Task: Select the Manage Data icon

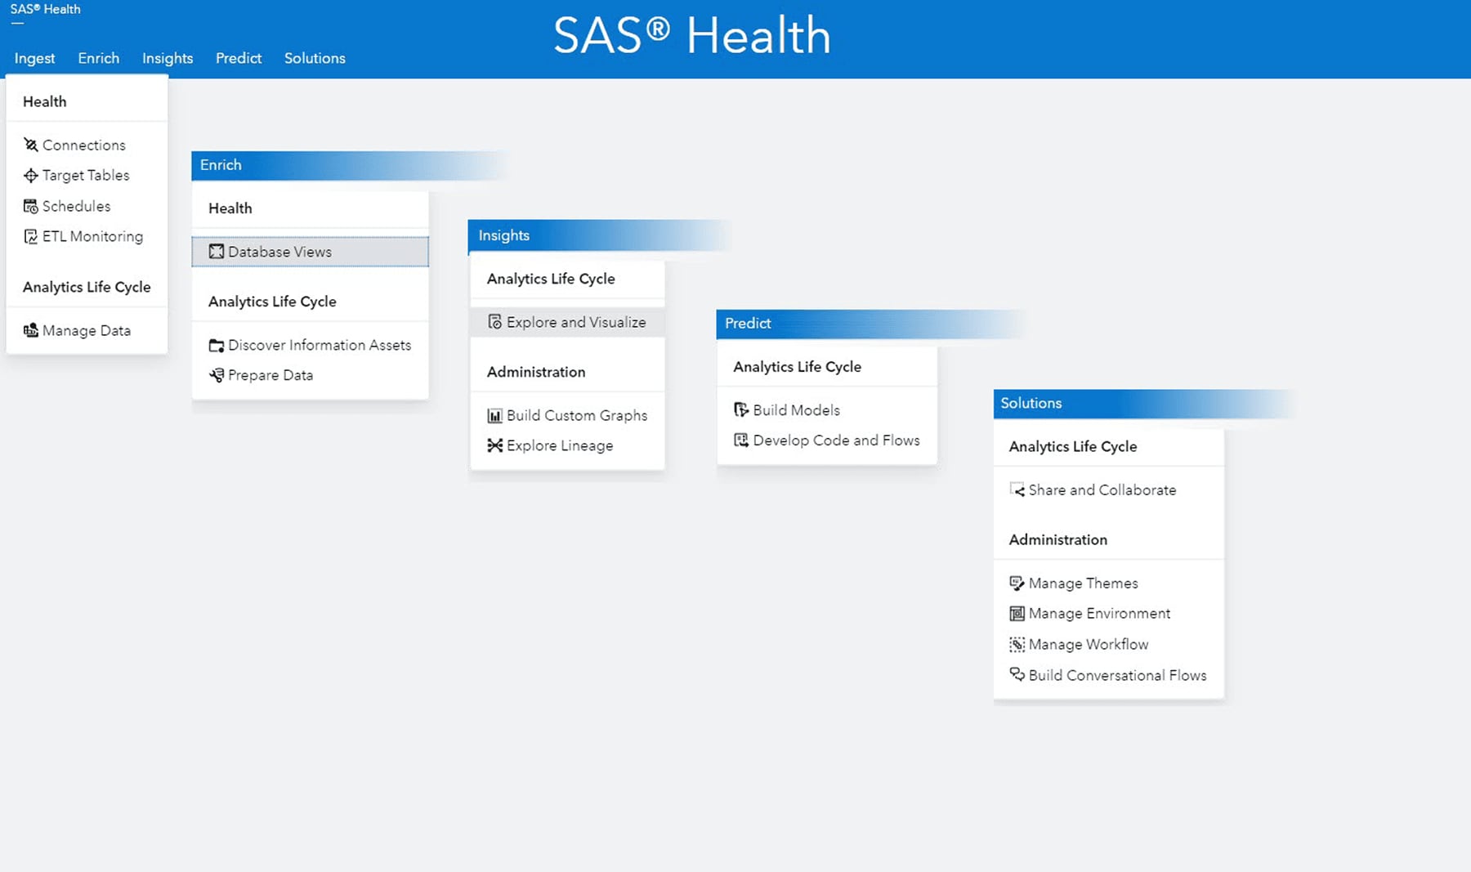Action: pos(30,330)
